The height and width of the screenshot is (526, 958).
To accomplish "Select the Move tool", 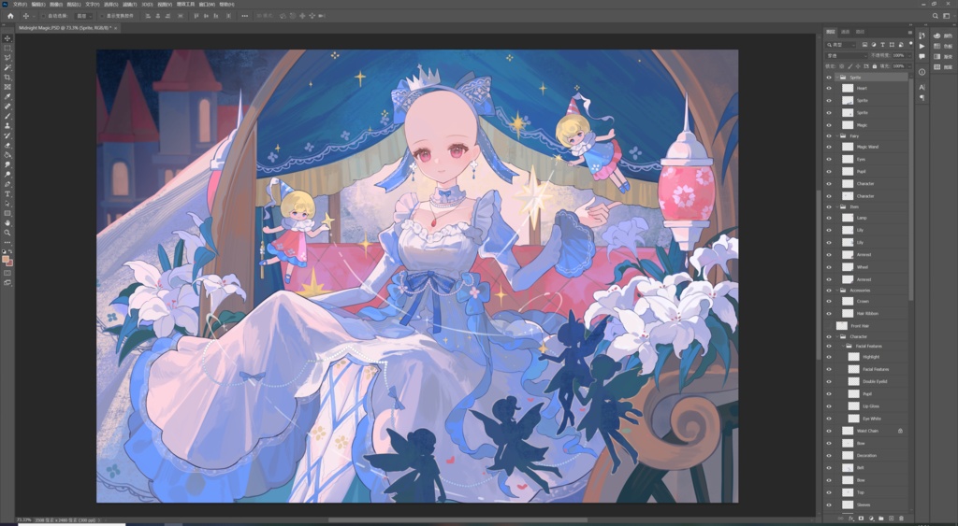I will click(7, 38).
